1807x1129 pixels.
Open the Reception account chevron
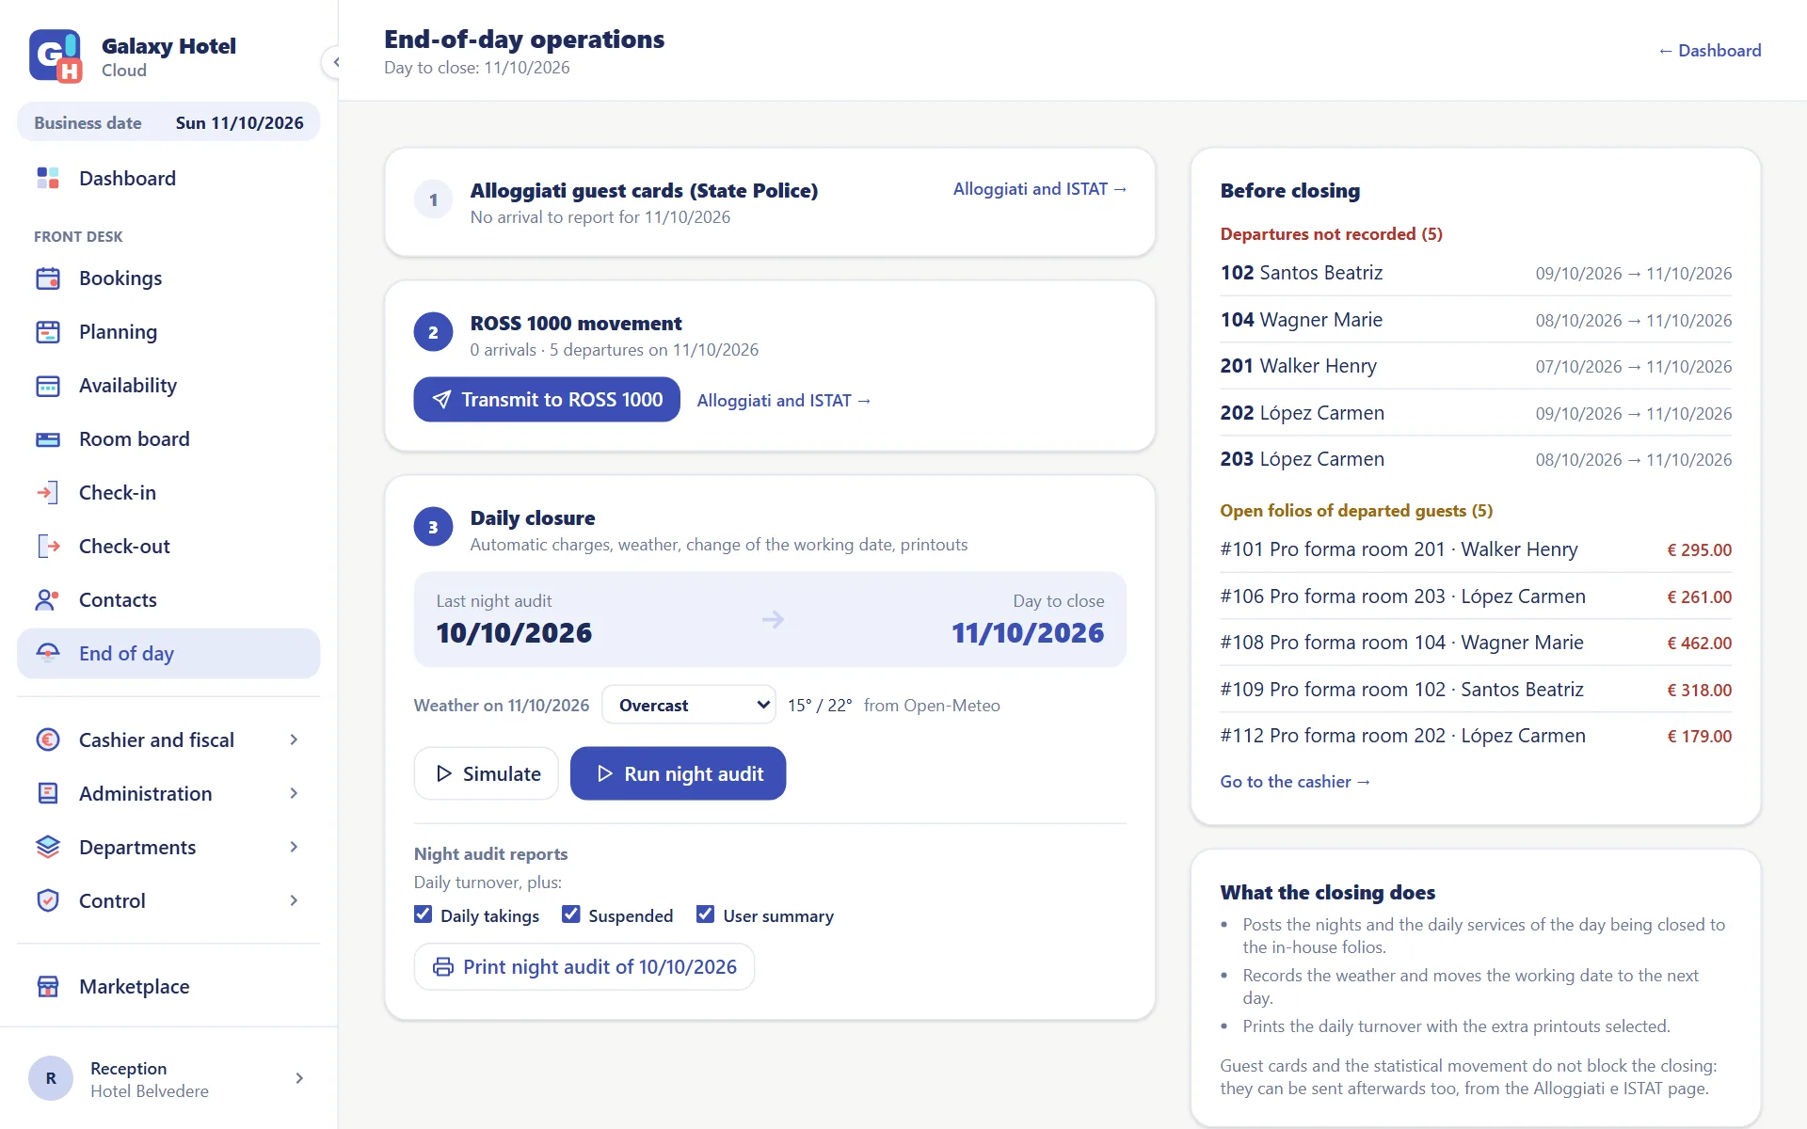pos(299,1078)
